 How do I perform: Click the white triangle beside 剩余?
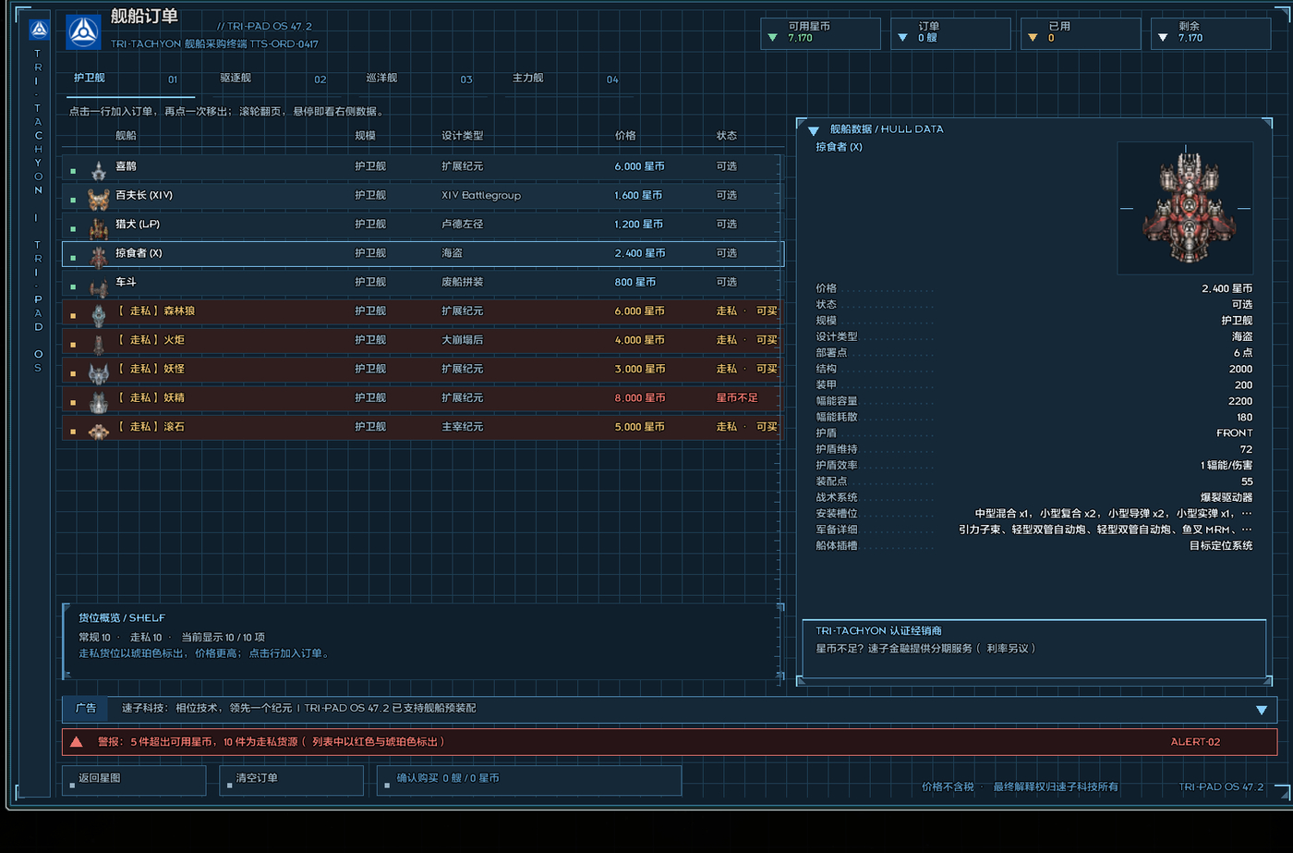1163,38
